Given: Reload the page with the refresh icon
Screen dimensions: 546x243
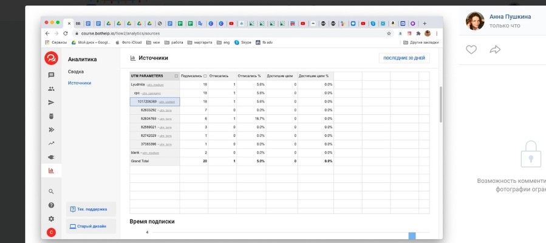Looking at the screenshot, I should 66,33.
